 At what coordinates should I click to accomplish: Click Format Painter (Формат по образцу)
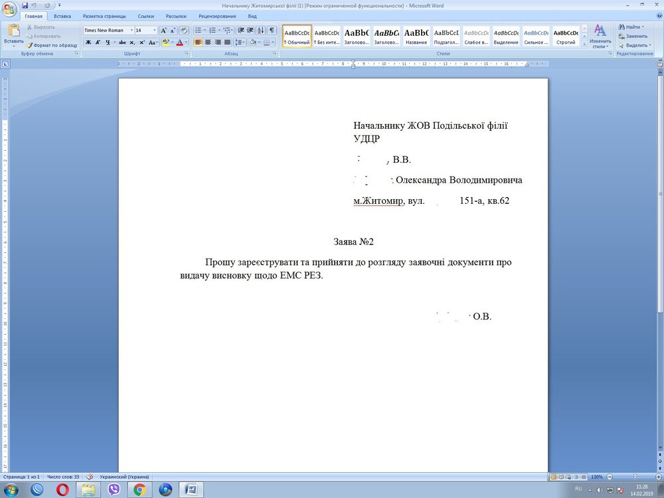coord(52,45)
